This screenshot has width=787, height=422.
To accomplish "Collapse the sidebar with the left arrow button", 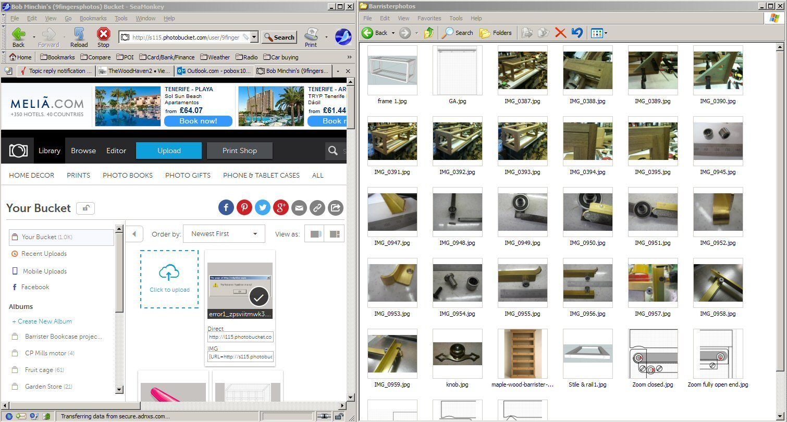I will pyautogui.click(x=134, y=234).
